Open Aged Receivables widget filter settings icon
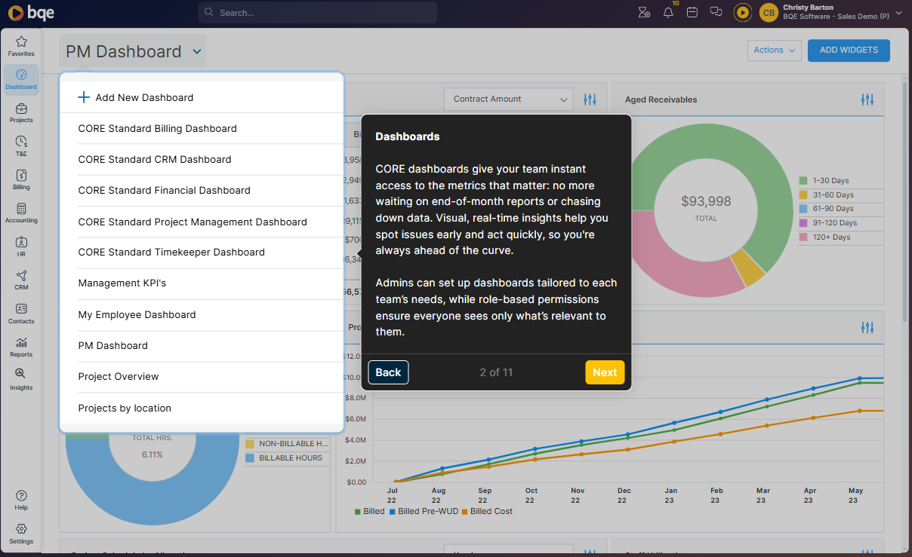The width and height of the screenshot is (912, 557). 867,99
